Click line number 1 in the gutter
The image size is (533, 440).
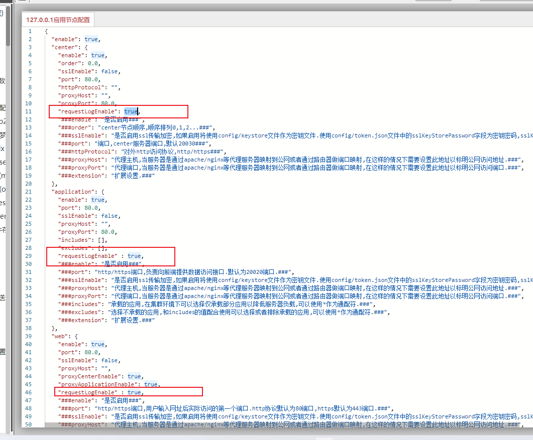click(x=30, y=31)
